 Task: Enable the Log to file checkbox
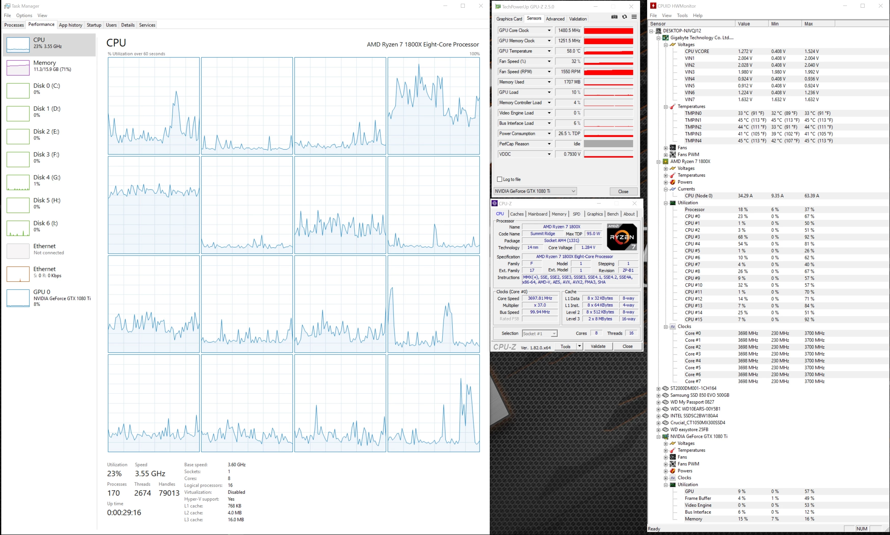click(x=499, y=179)
